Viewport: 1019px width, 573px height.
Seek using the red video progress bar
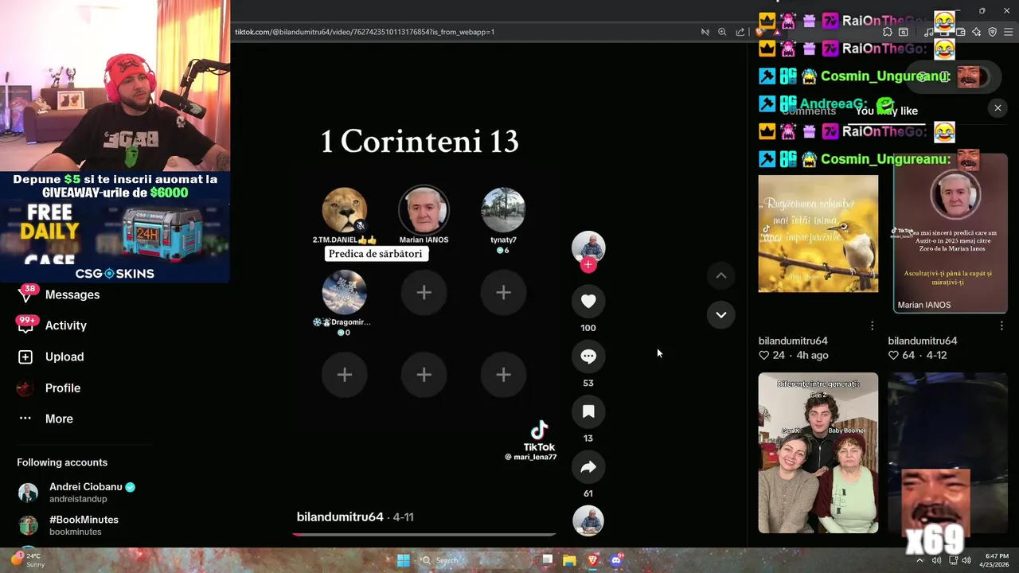(x=424, y=535)
